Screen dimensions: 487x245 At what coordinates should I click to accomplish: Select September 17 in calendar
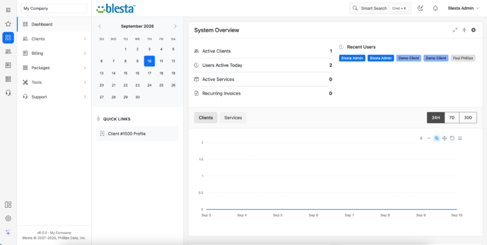(x=149, y=73)
